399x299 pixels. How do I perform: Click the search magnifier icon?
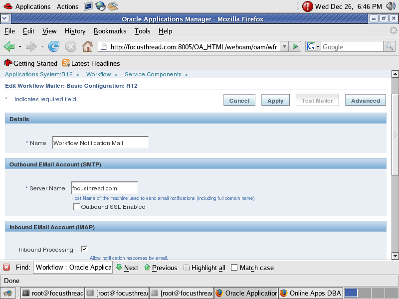(x=388, y=46)
